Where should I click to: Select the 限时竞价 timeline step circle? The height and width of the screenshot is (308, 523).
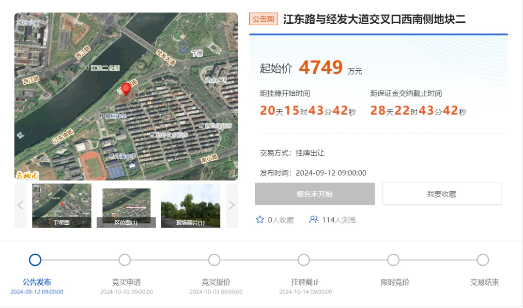pyautogui.click(x=393, y=260)
